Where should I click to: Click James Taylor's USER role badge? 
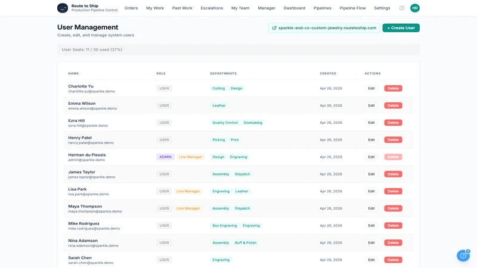(165, 174)
